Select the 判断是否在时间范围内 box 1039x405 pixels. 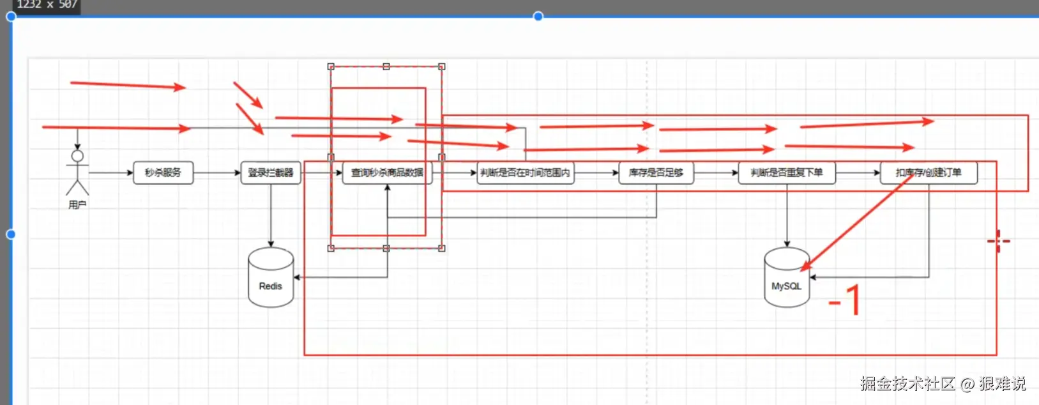click(x=526, y=172)
